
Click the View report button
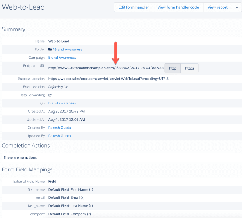pyautogui.click(x=217, y=7)
